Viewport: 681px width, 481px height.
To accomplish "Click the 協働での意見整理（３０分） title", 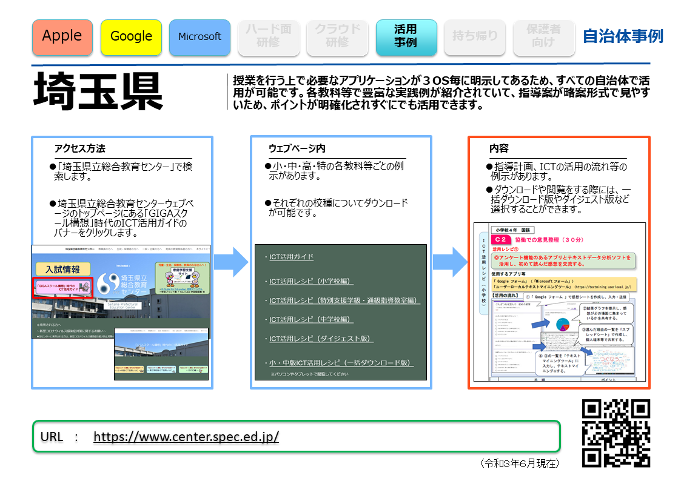I will coord(549,239).
